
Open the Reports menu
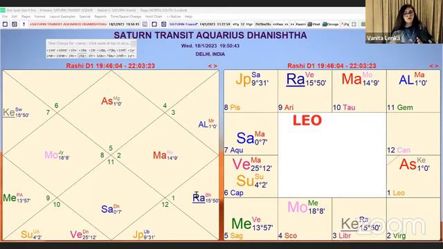tap(100, 17)
